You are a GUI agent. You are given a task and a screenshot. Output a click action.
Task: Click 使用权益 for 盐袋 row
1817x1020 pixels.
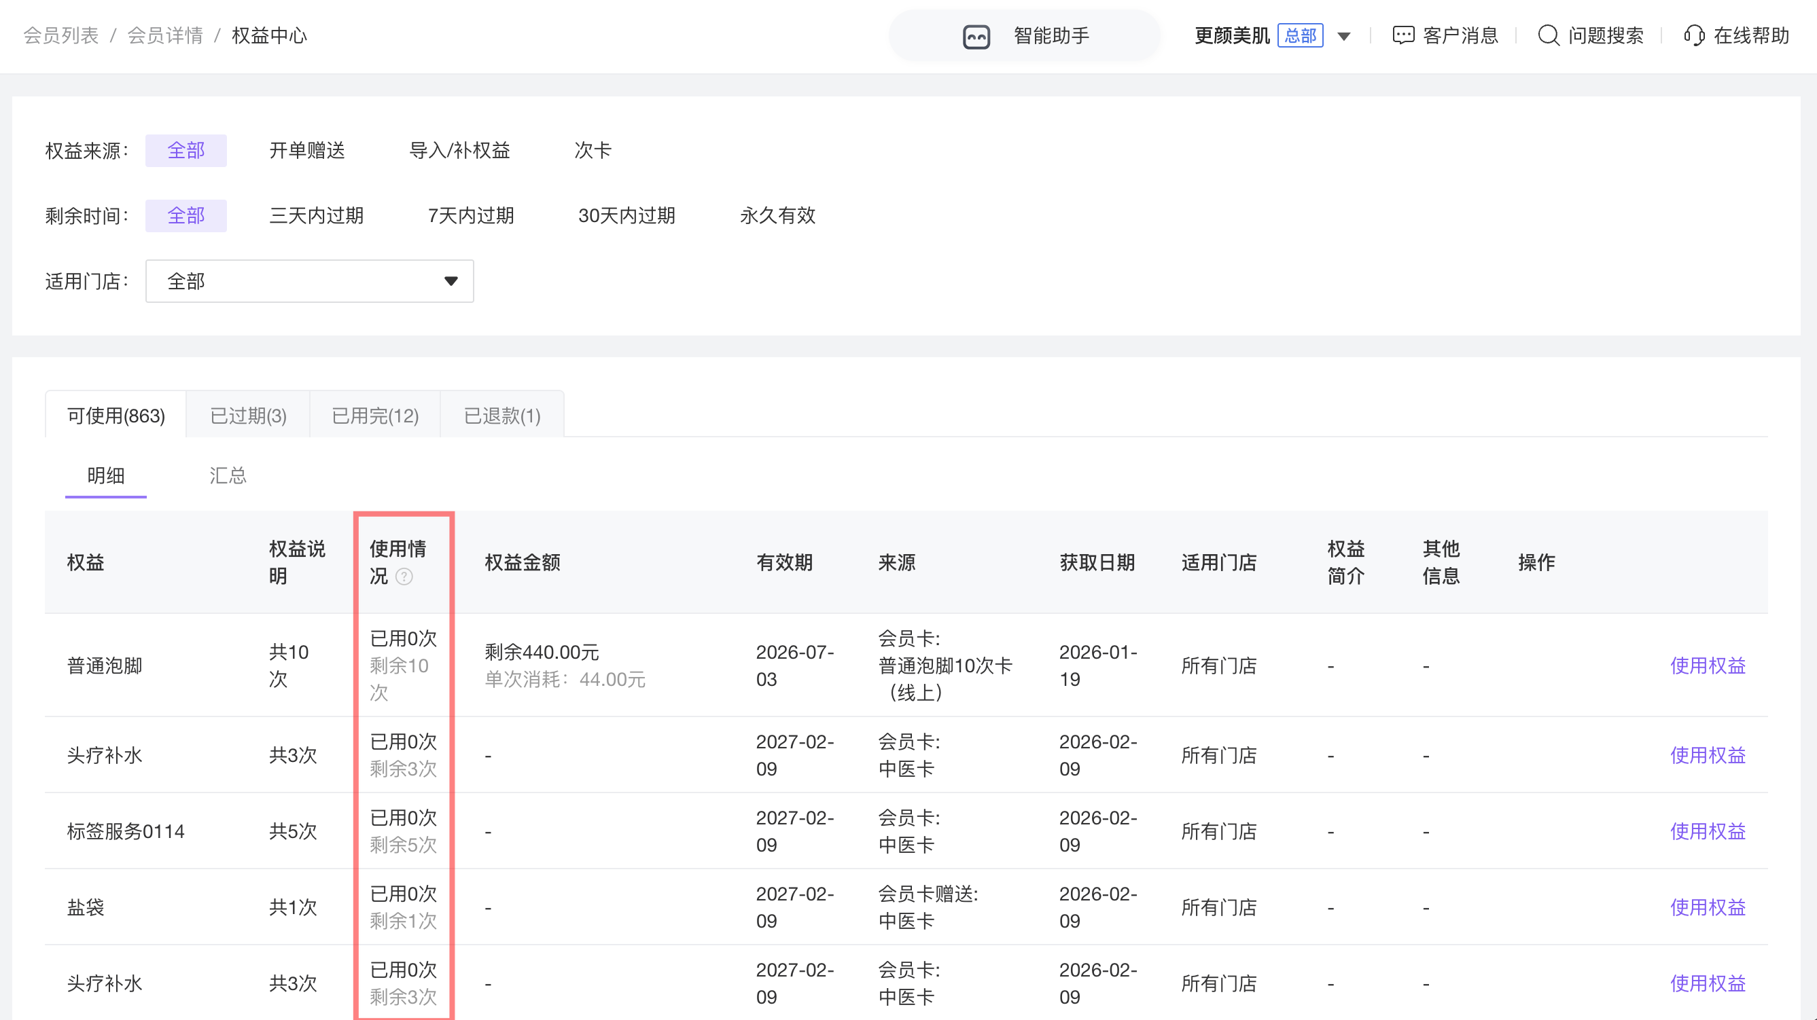pos(1707,907)
